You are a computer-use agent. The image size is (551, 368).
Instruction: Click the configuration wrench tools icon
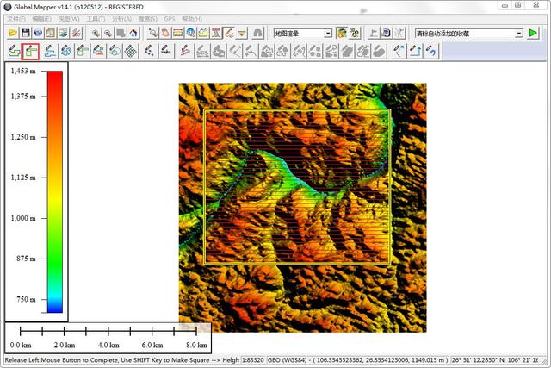tap(77, 34)
